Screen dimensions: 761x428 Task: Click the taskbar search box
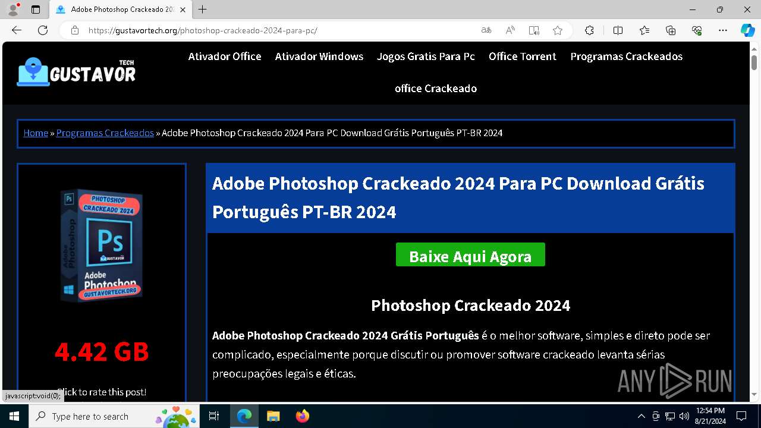115,416
